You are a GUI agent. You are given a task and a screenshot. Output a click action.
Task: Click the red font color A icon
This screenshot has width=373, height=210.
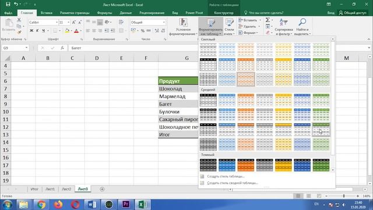tap(76, 31)
